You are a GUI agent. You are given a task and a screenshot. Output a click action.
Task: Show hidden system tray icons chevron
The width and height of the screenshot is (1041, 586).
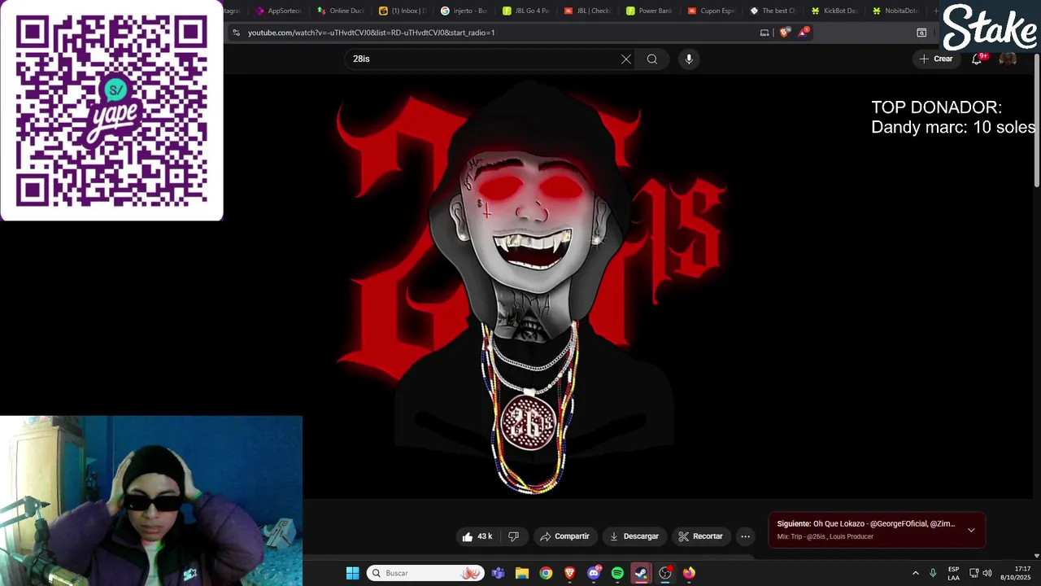pos(915,573)
